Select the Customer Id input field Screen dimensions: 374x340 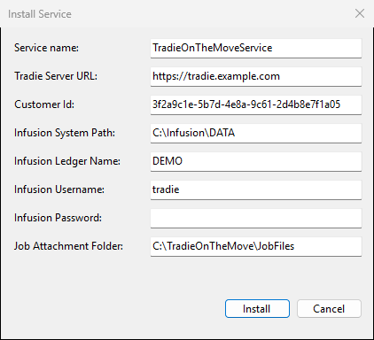pyautogui.click(x=256, y=104)
